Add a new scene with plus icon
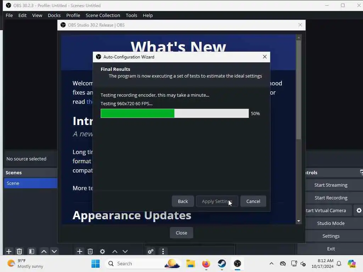The height and width of the screenshot is (272, 363). click(x=9, y=251)
